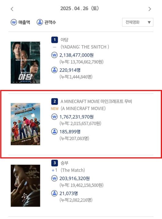Click the 승부 movie title
The width and height of the screenshot is (162, 219).
[64, 163]
